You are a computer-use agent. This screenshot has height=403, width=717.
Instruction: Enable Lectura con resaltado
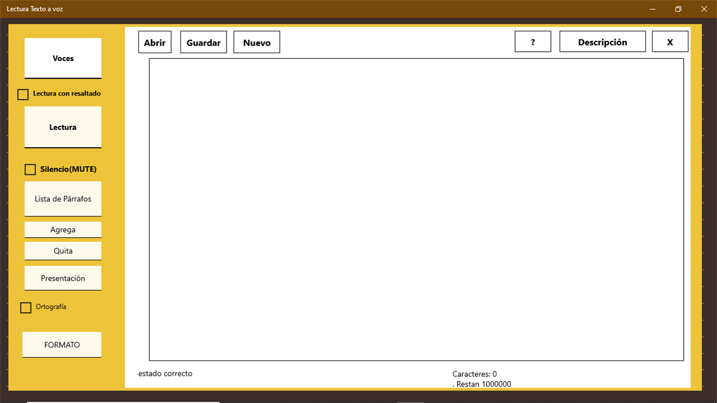coord(23,94)
